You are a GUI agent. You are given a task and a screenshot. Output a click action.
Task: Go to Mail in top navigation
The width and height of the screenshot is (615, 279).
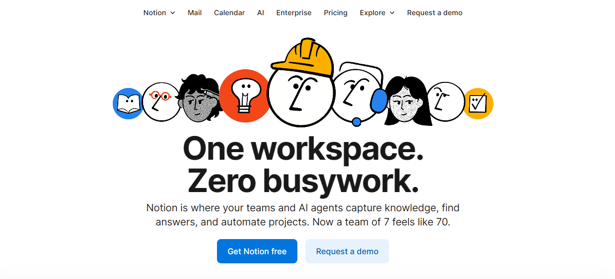point(195,13)
